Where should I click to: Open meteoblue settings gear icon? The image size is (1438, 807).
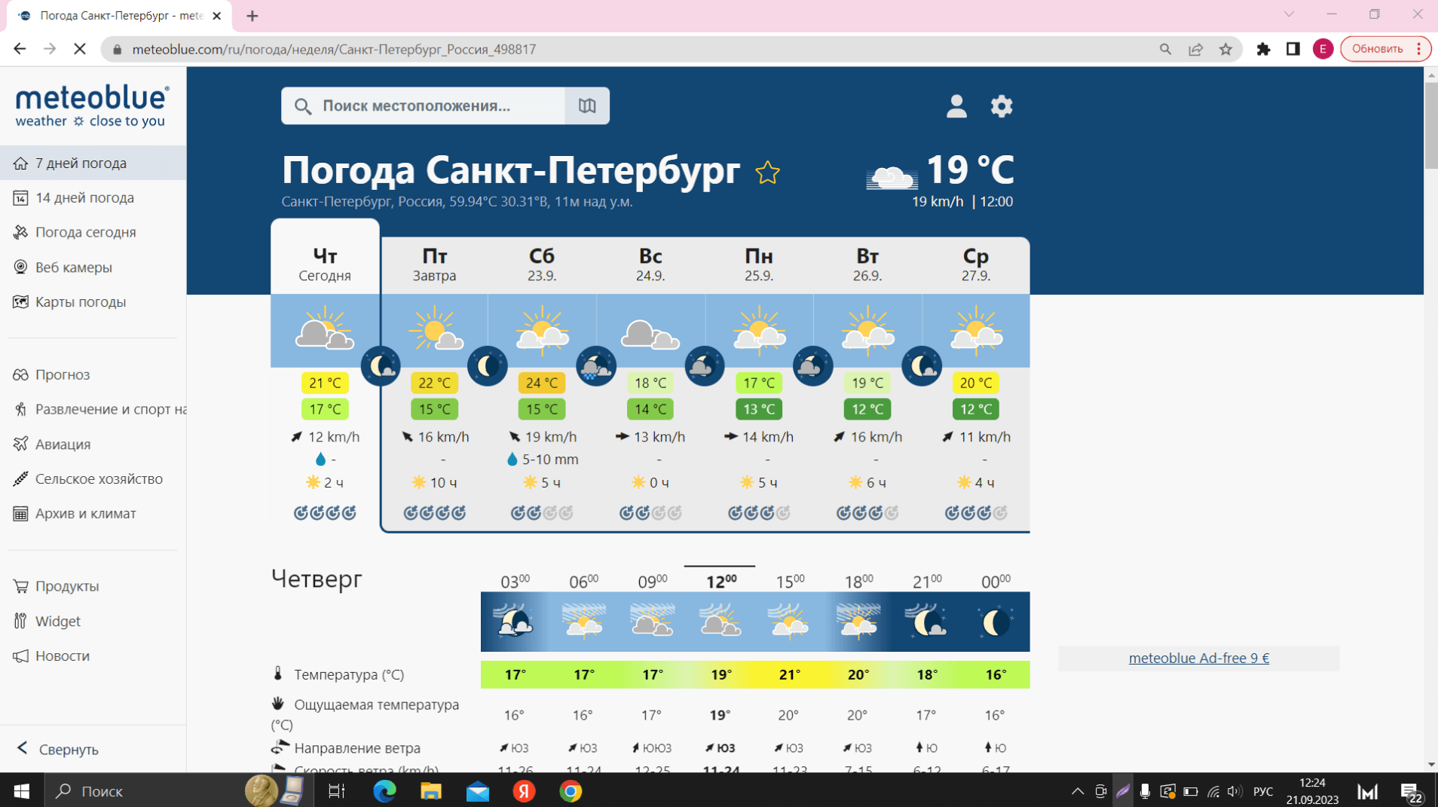pos(1001,106)
